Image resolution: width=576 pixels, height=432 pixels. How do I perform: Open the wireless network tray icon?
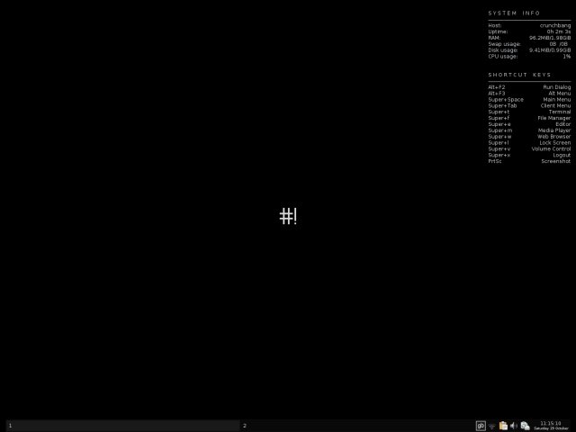click(491, 426)
